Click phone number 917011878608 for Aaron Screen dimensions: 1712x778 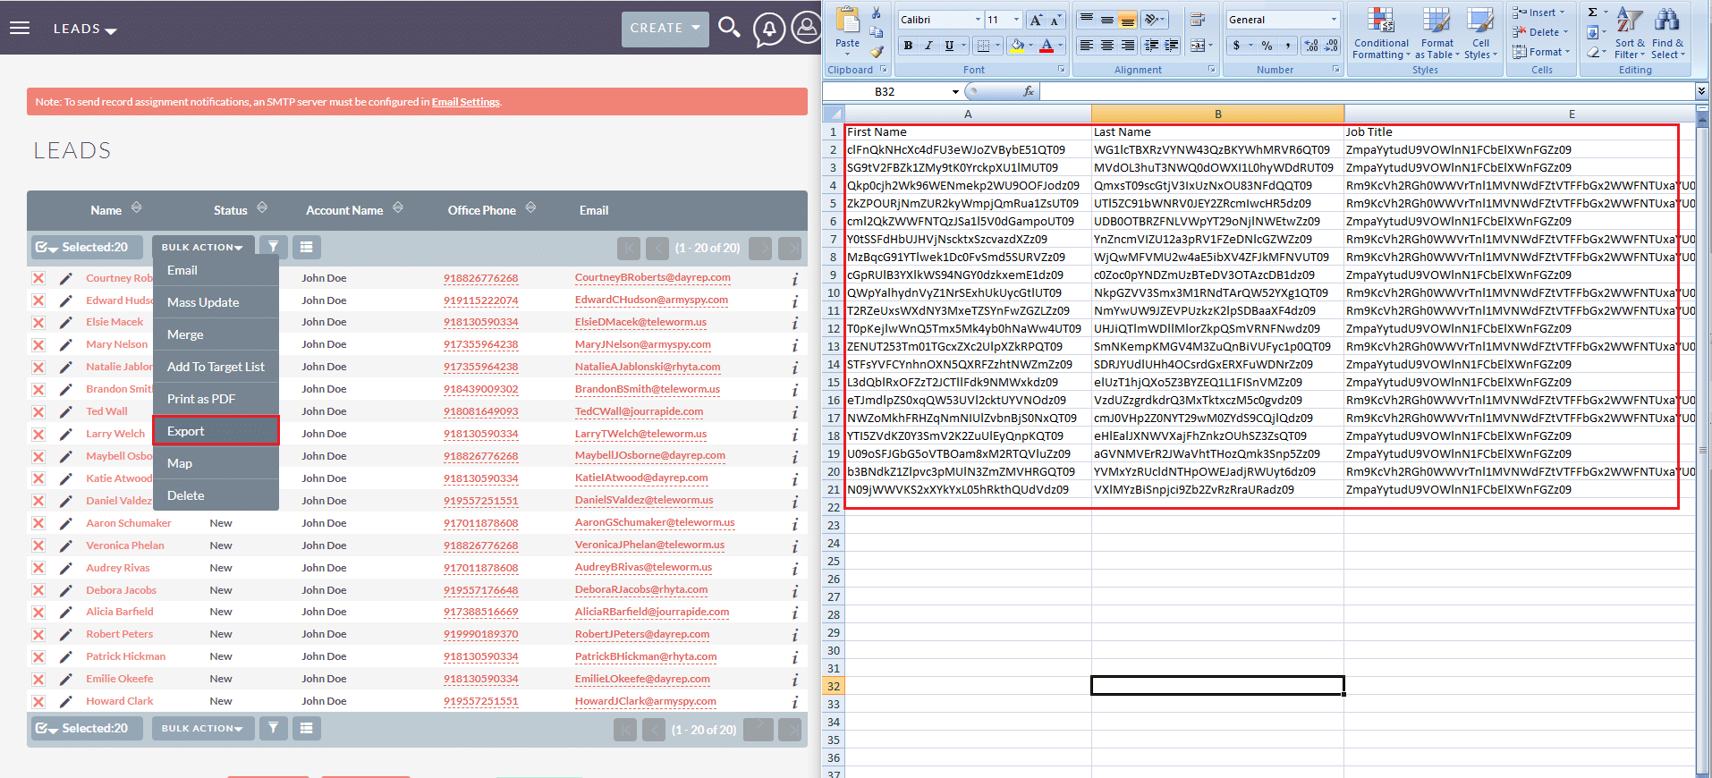[x=480, y=523]
